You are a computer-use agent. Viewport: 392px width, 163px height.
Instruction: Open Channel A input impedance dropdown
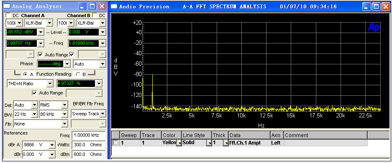[20, 23]
